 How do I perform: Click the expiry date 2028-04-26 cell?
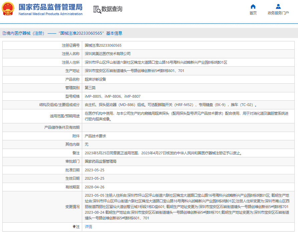tap(95, 187)
